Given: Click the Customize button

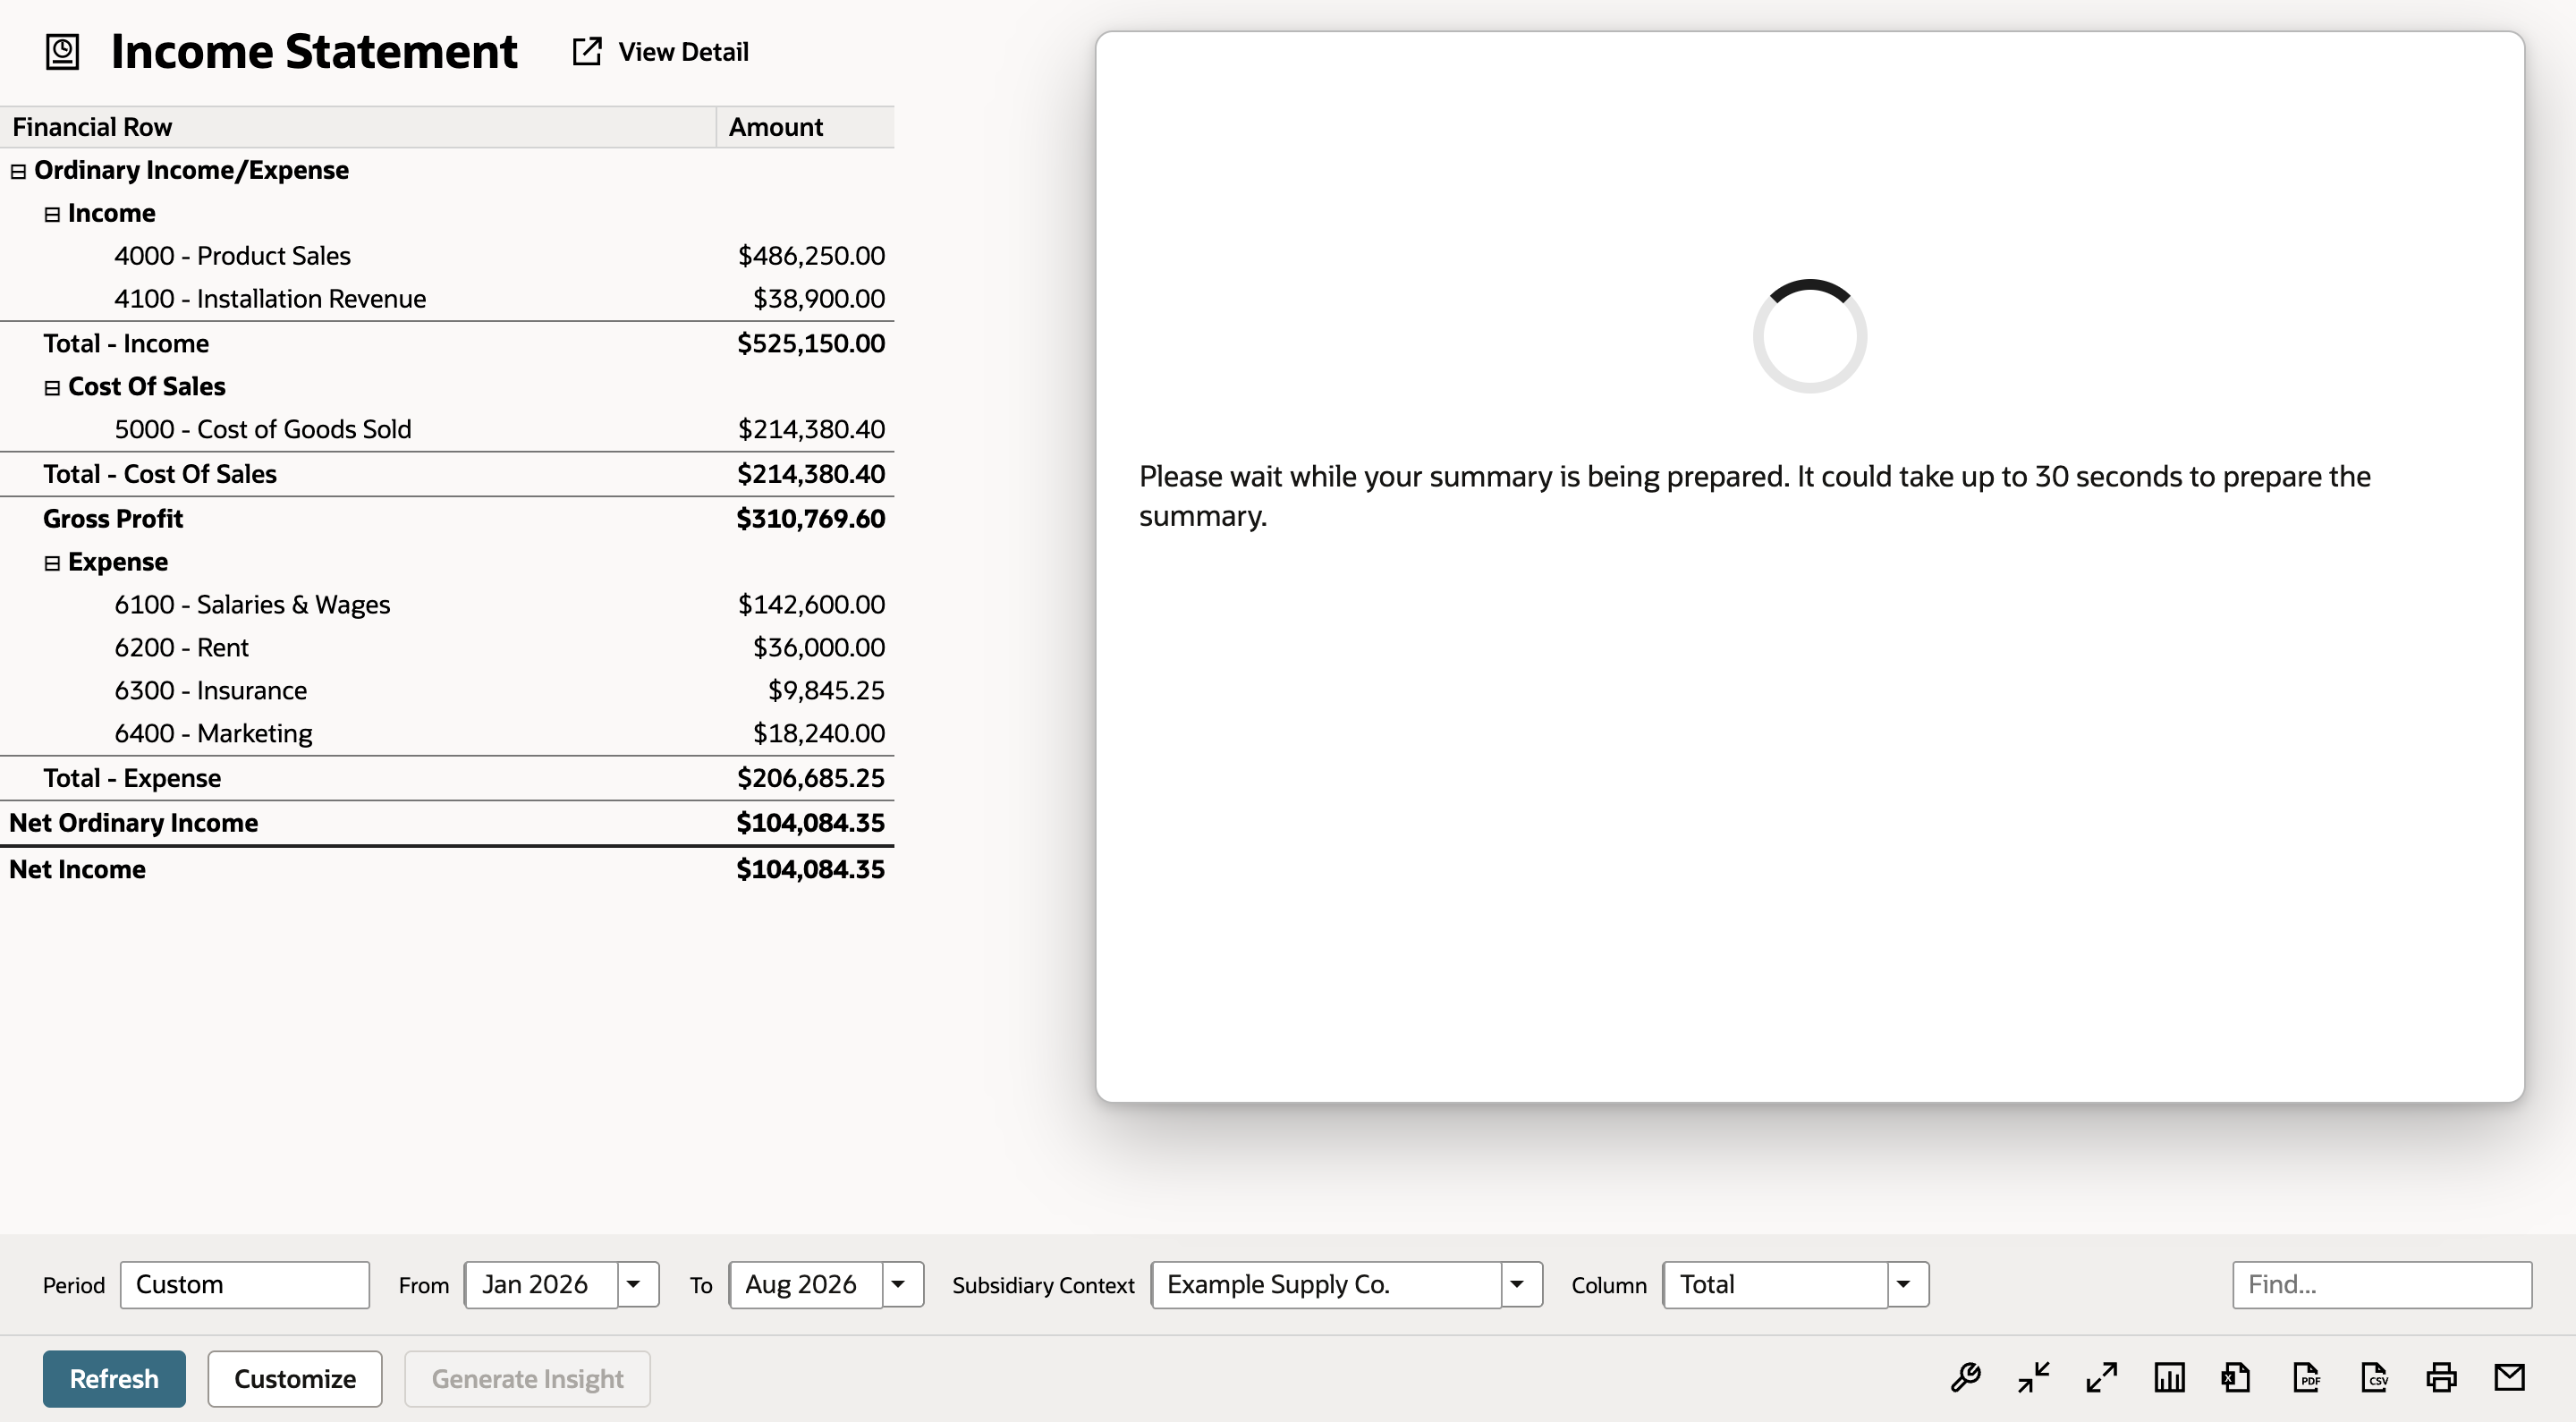Looking at the screenshot, I should pos(295,1379).
